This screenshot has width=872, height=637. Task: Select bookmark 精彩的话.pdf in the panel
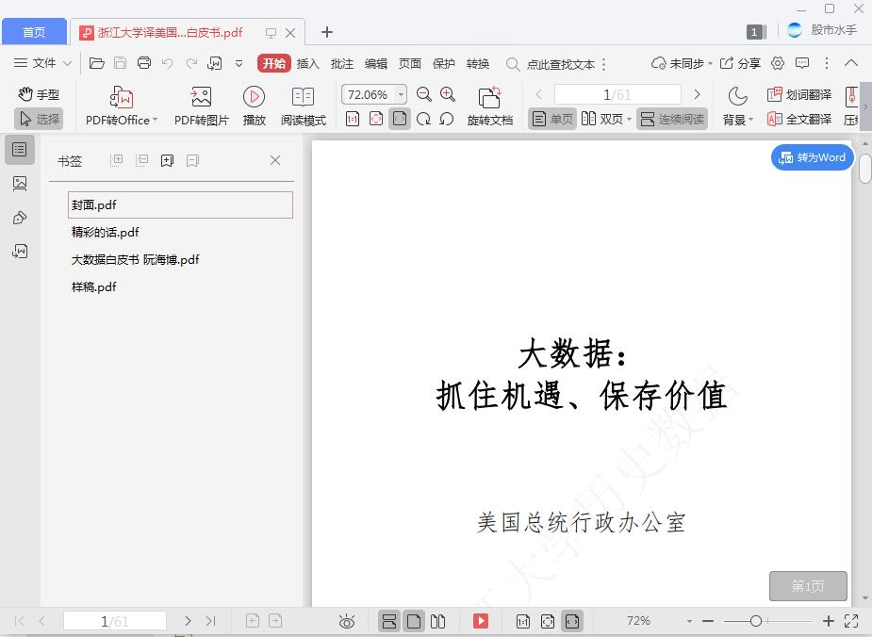106,232
